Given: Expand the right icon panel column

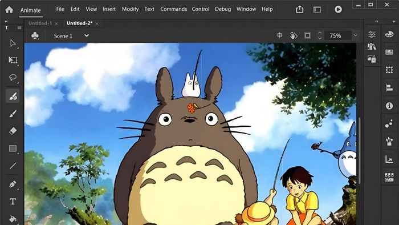Looking at the screenshot, I should (394, 22).
